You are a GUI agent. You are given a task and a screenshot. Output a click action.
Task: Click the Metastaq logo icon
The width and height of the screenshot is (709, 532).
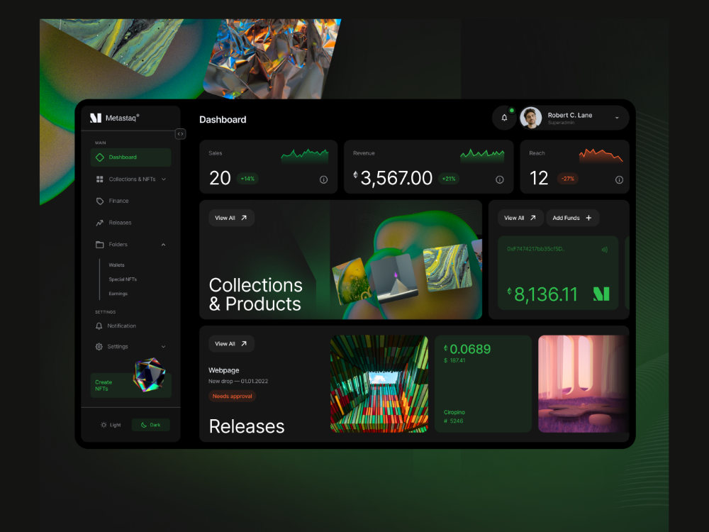(96, 118)
